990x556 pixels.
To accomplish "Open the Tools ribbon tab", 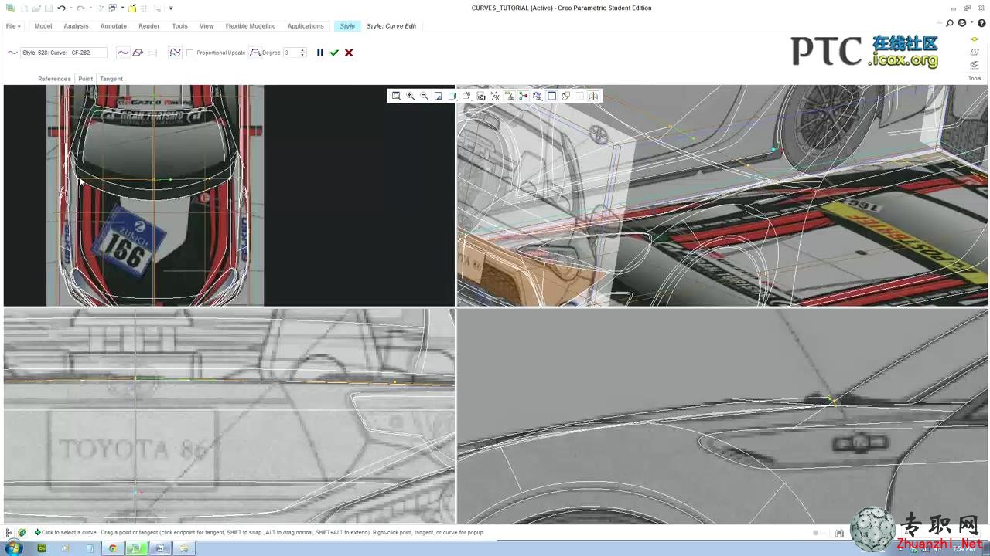I will tap(179, 26).
